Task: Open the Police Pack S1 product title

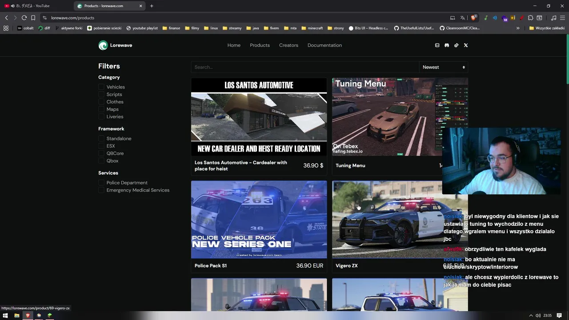Action: (211, 266)
